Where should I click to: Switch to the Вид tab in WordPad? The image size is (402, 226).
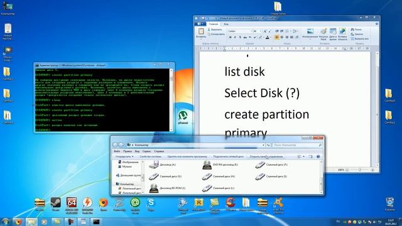(x=226, y=24)
